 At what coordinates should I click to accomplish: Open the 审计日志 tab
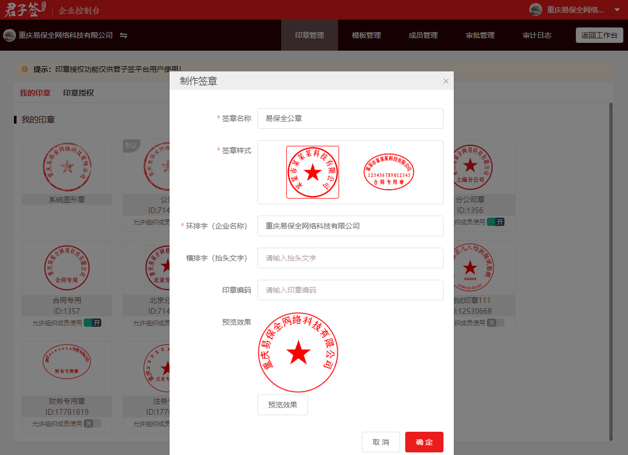point(537,35)
